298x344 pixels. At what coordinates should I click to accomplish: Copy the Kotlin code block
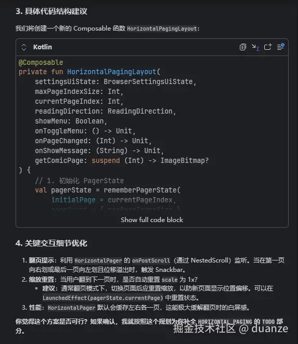242,47
